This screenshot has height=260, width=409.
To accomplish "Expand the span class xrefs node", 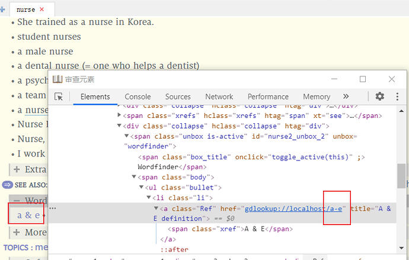I will [119, 115].
